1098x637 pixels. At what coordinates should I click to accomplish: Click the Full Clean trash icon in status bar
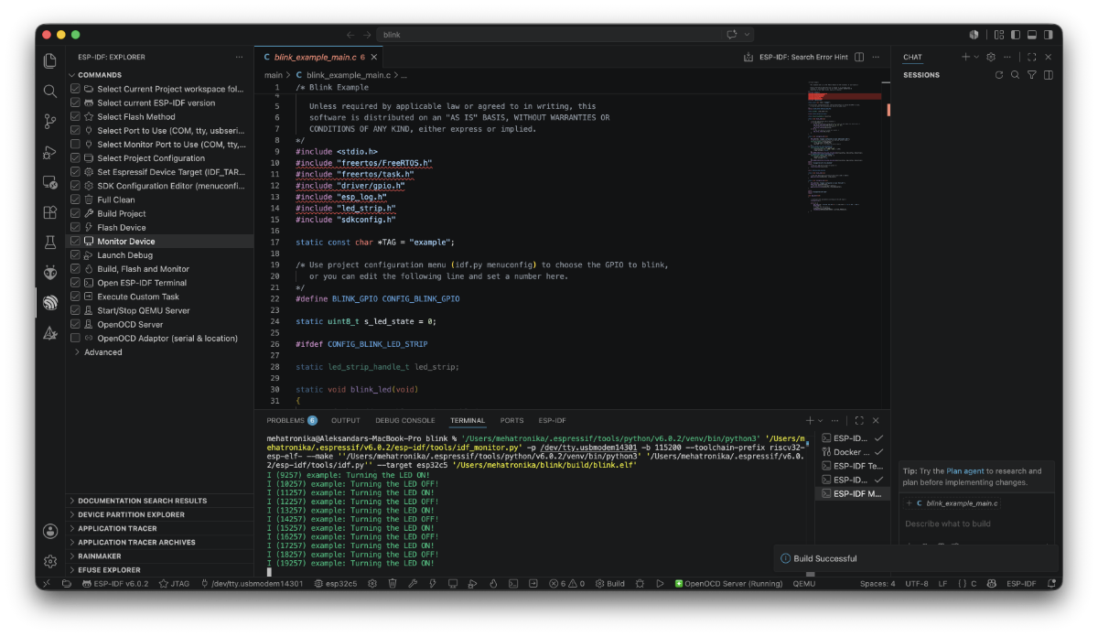392,583
